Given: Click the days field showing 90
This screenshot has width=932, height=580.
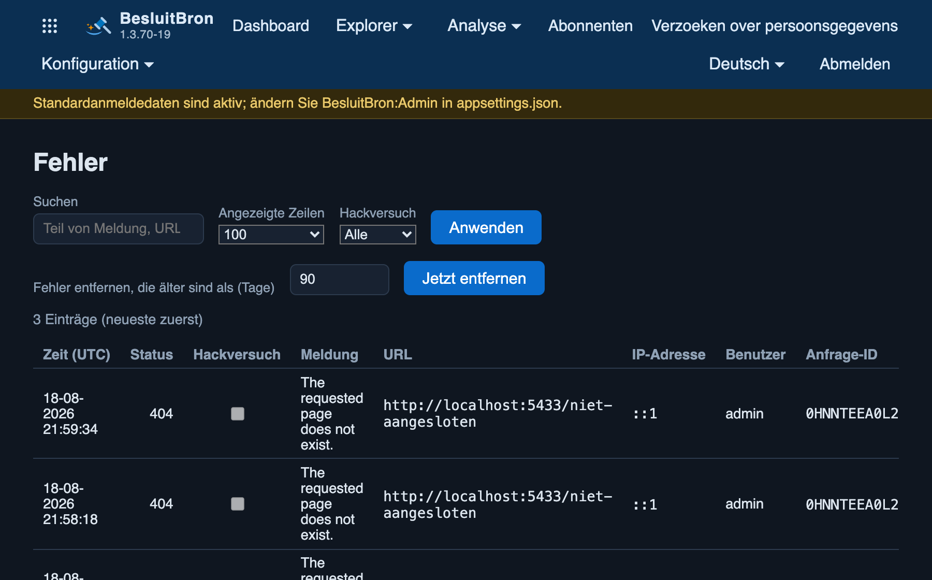Looking at the screenshot, I should tap(340, 280).
